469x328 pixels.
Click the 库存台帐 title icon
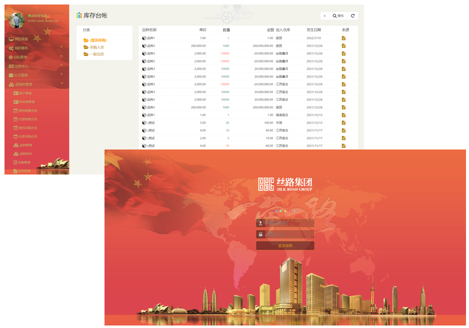click(79, 15)
